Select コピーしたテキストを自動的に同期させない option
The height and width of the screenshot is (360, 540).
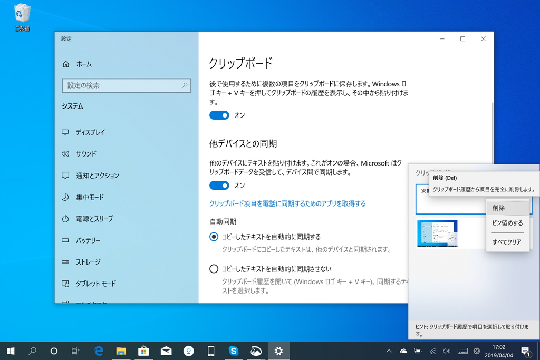tap(214, 268)
